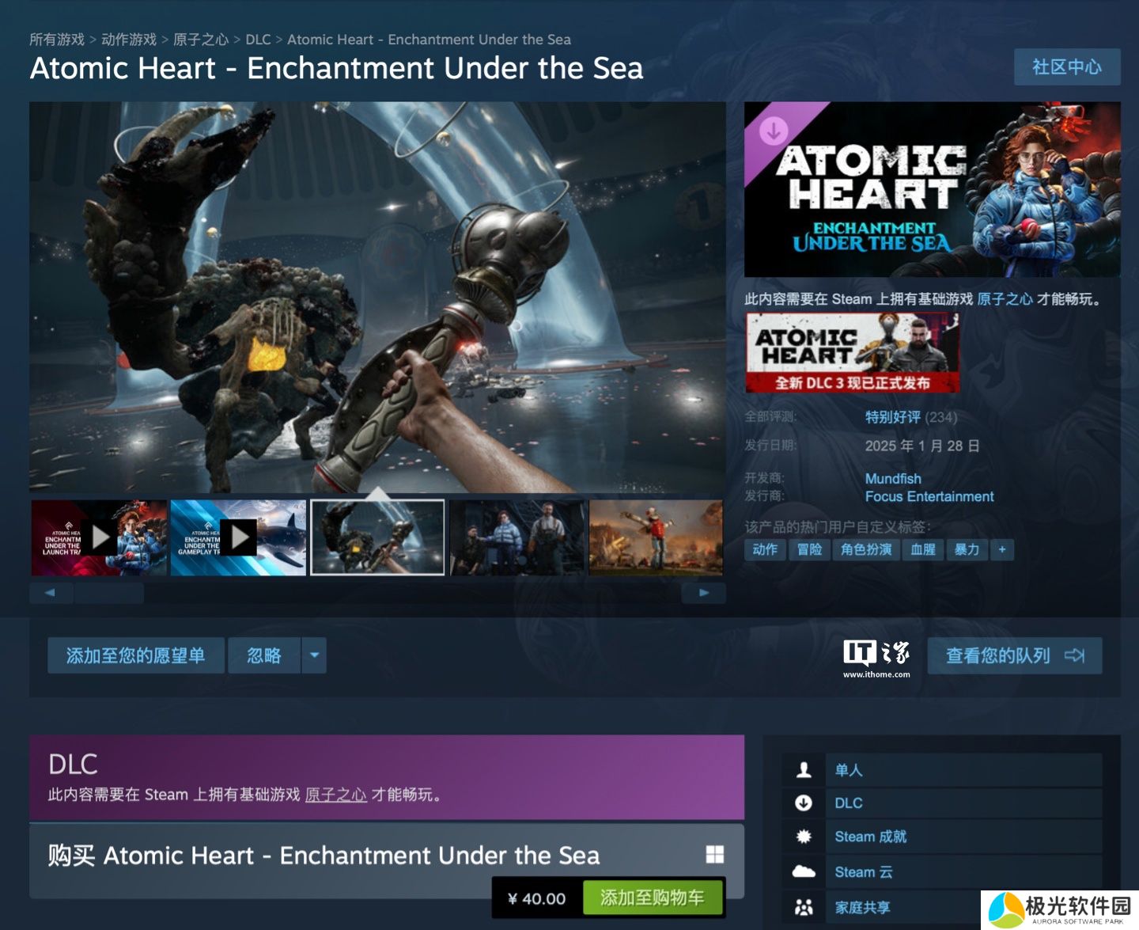Play the launch trailer thumbnail
Image resolution: width=1139 pixels, height=930 pixels.
pyautogui.click(x=100, y=537)
